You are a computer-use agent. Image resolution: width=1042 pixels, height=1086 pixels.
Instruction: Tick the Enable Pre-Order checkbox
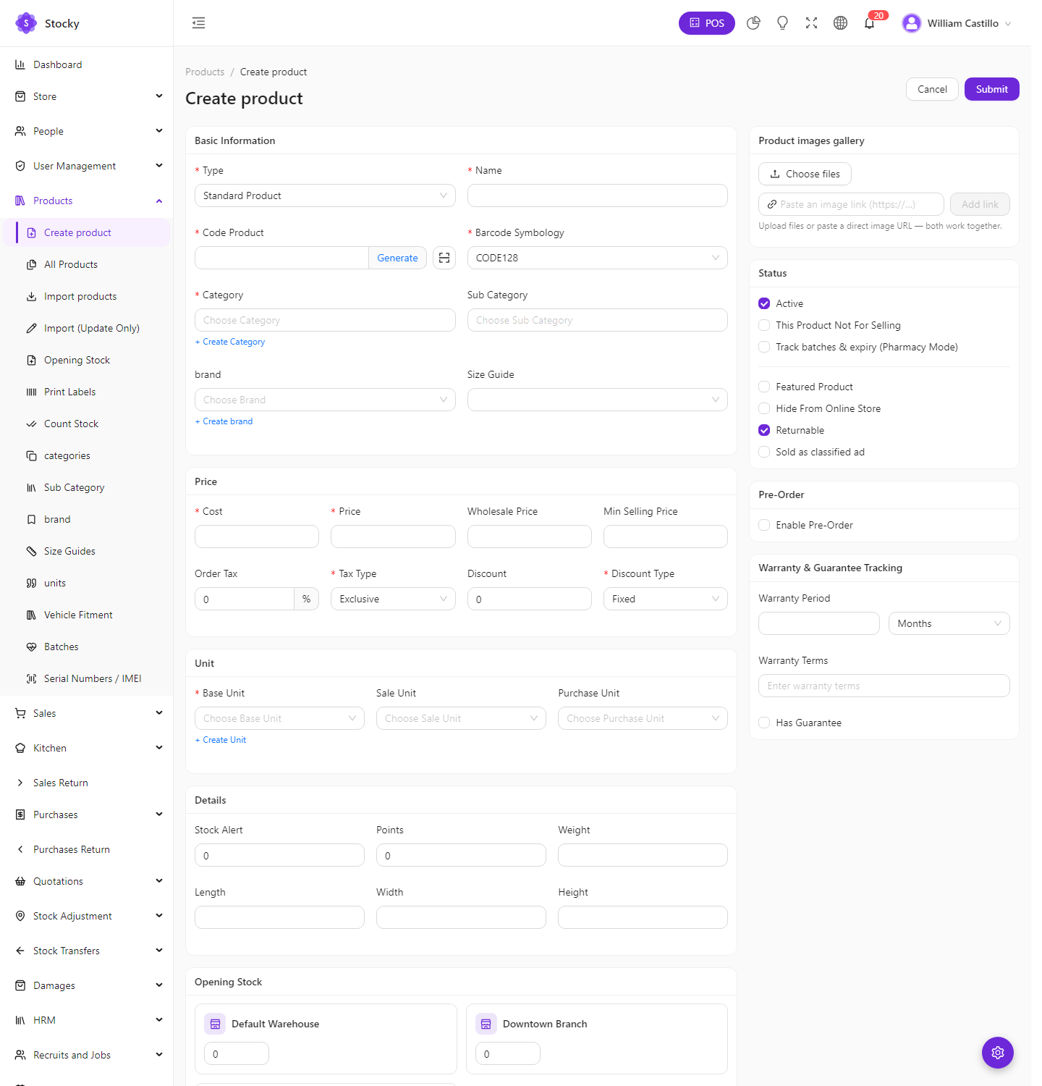click(x=764, y=525)
